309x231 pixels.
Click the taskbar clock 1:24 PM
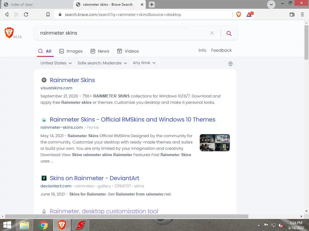click(296, 223)
